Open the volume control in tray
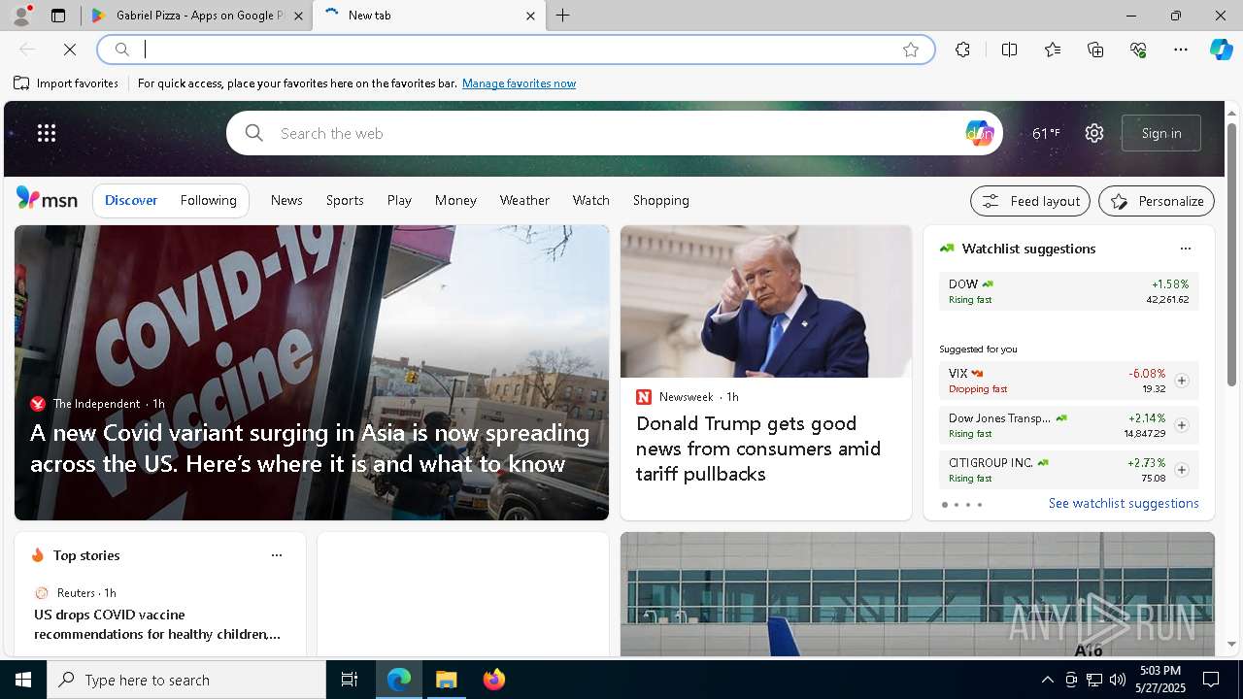Viewport: 1243px width, 699px height. click(x=1118, y=680)
